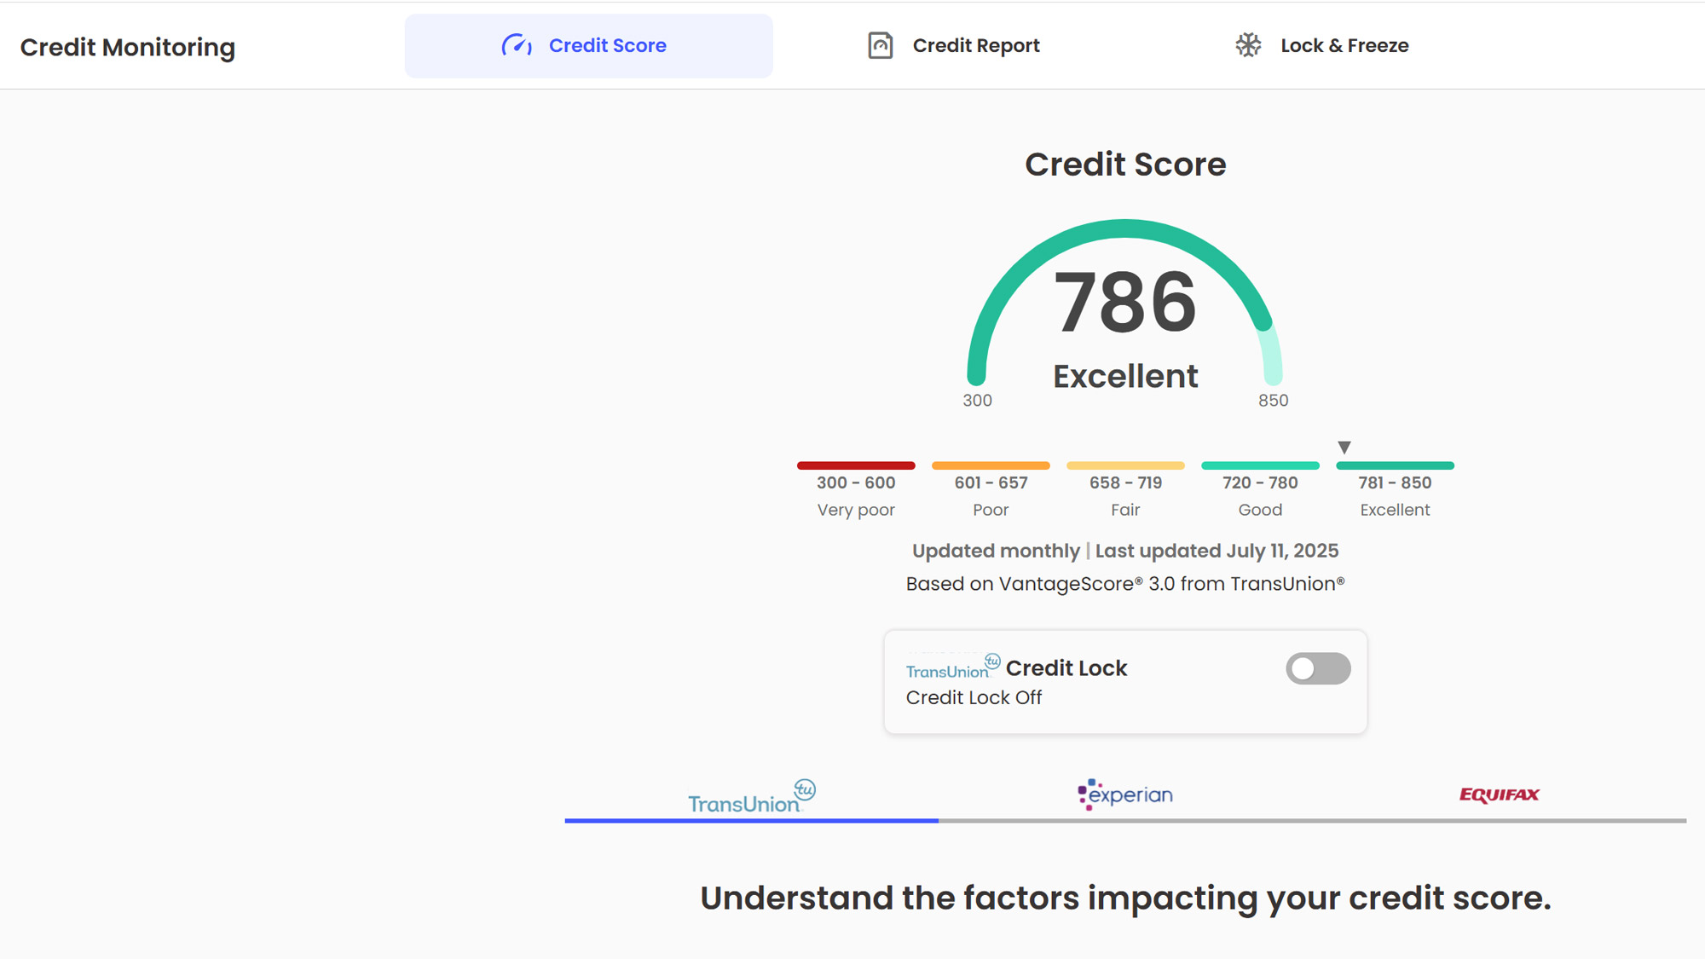Image resolution: width=1705 pixels, height=959 pixels.
Task: Click the orange 601 - 657 Poor bar
Action: tap(991, 465)
